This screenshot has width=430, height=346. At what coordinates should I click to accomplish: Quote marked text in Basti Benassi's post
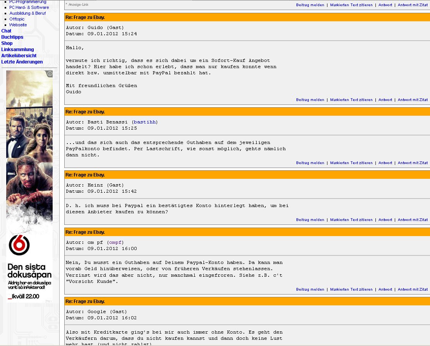[351, 163]
